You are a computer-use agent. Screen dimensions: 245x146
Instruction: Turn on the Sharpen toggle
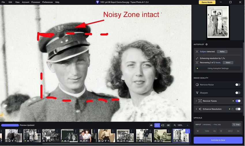pyautogui.click(x=238, y=93)
